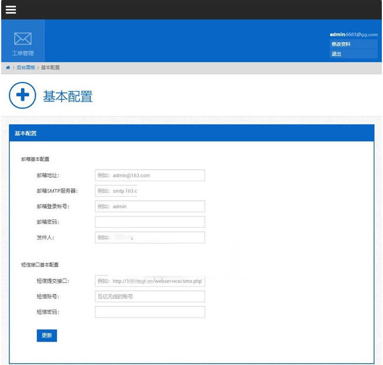Click the large 基本配置 page title

pos(68,96)
